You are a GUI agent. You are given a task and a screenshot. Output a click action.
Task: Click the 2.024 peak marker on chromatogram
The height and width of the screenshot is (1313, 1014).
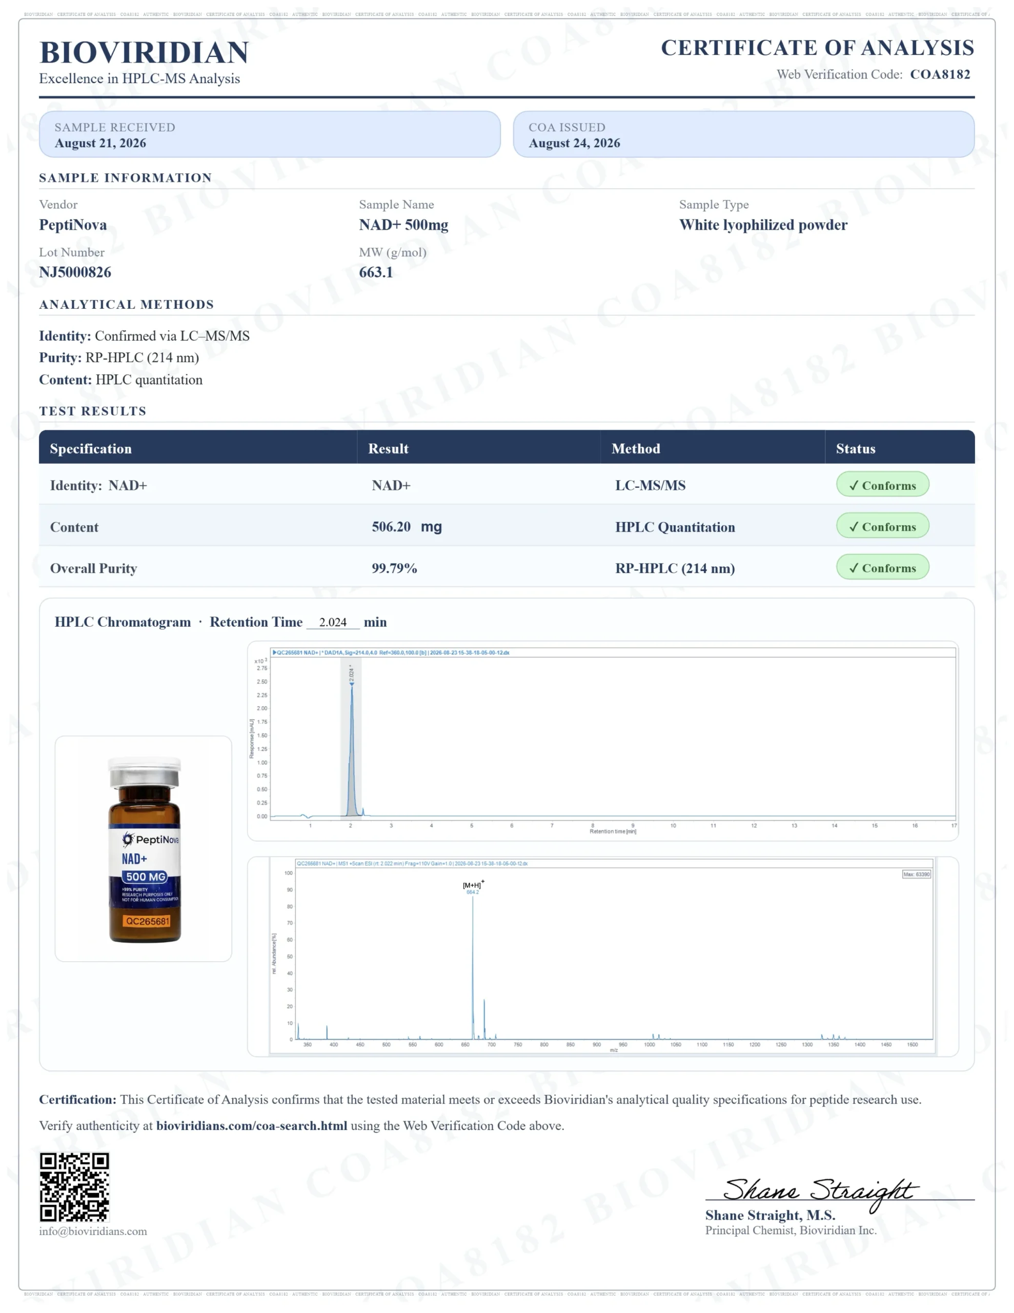point(352,676)
